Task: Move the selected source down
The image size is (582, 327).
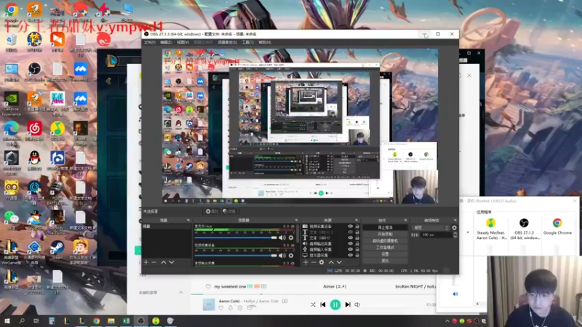Action: 339,262
